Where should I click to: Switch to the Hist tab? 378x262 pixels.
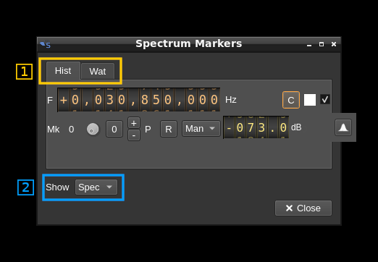click(63, 71)
